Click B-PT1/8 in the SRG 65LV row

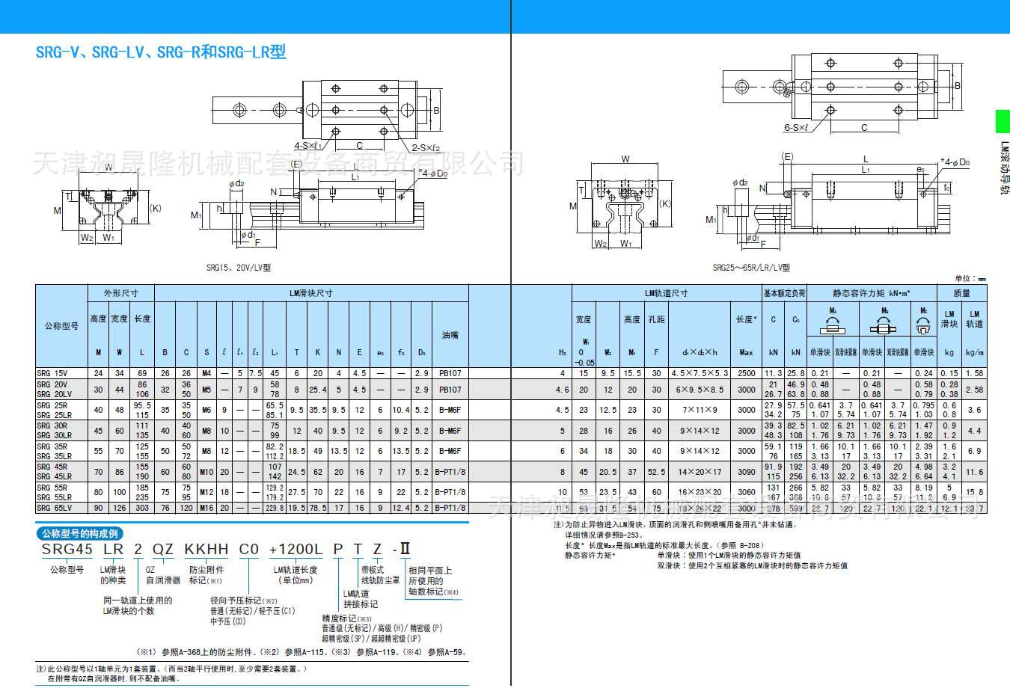[450, 507]
